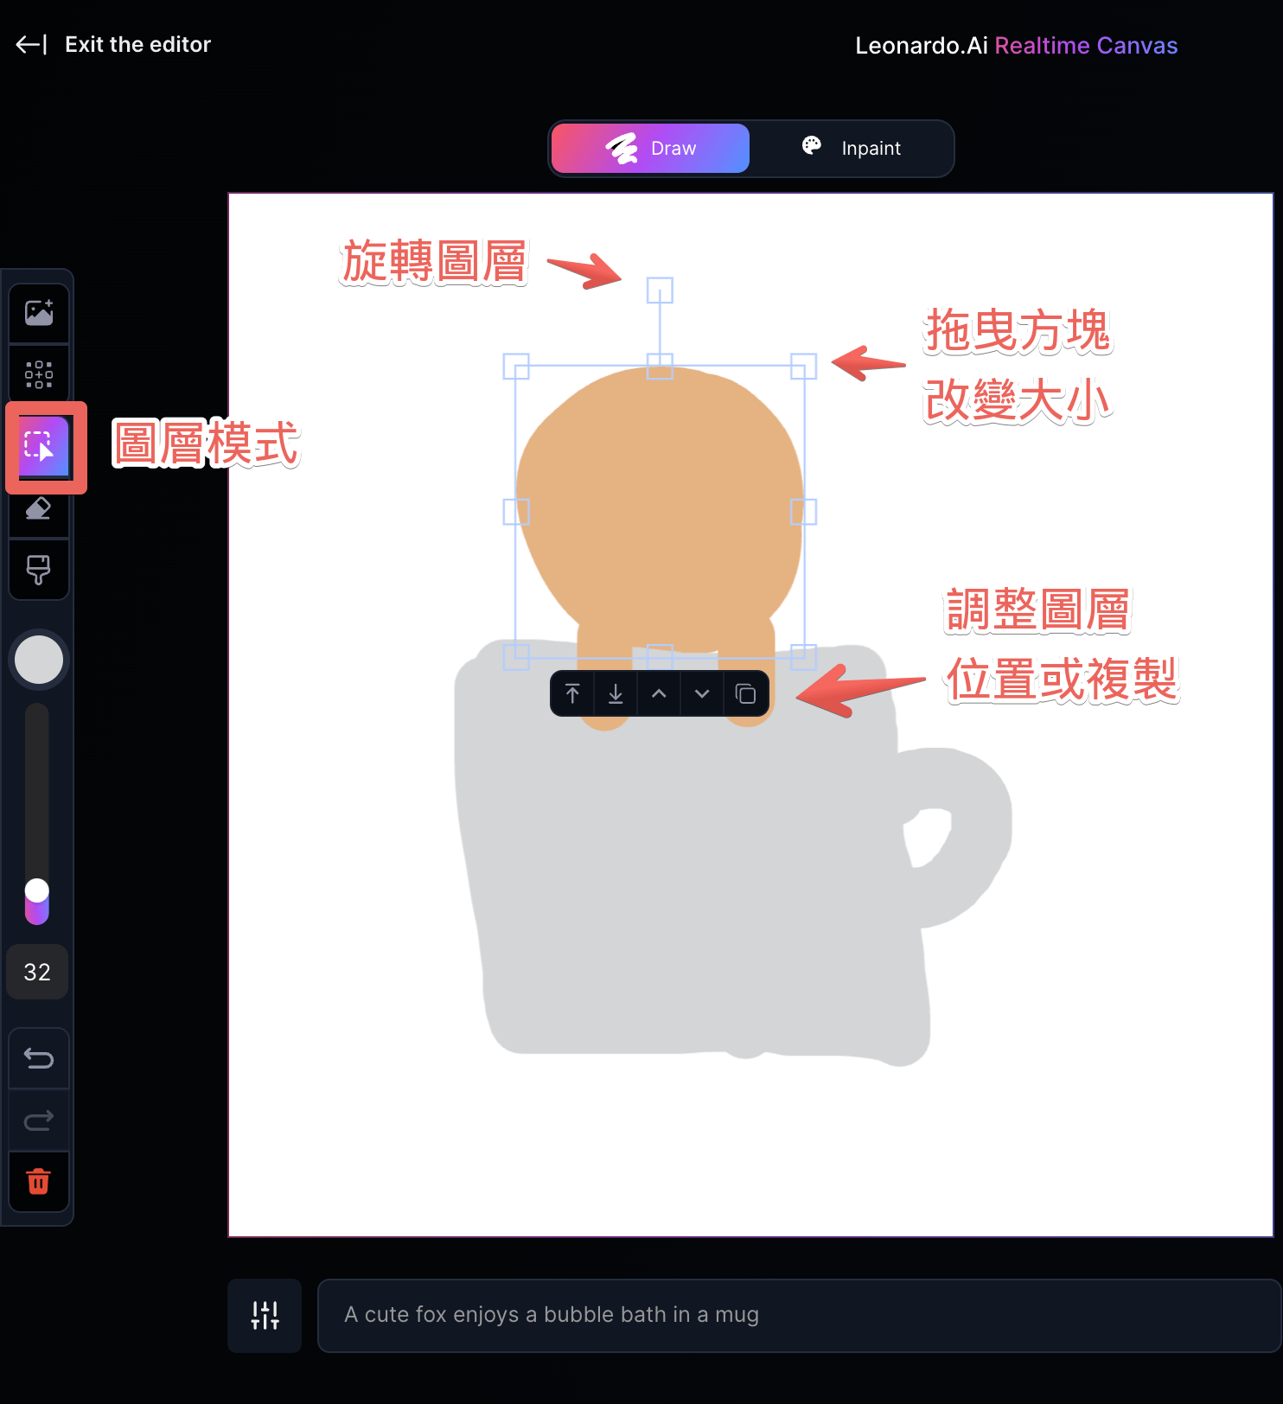
Task: Move layer up one level
Action: (659, 693)
